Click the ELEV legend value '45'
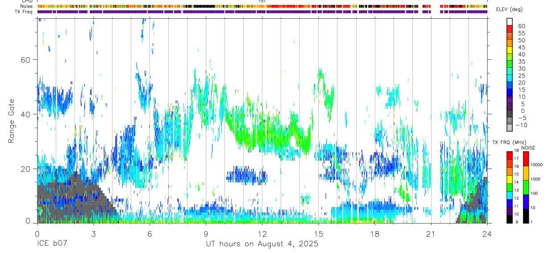 pos(521,47)
